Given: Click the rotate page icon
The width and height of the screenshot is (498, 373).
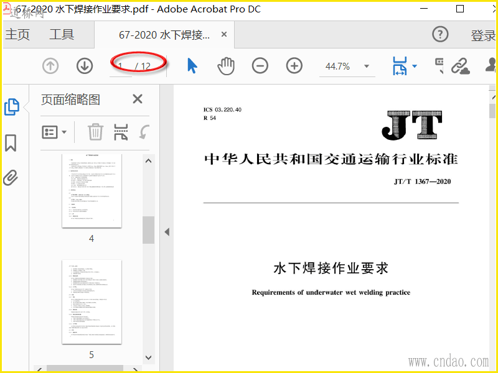Looking at the screenshot, I should tap(144, 132).
